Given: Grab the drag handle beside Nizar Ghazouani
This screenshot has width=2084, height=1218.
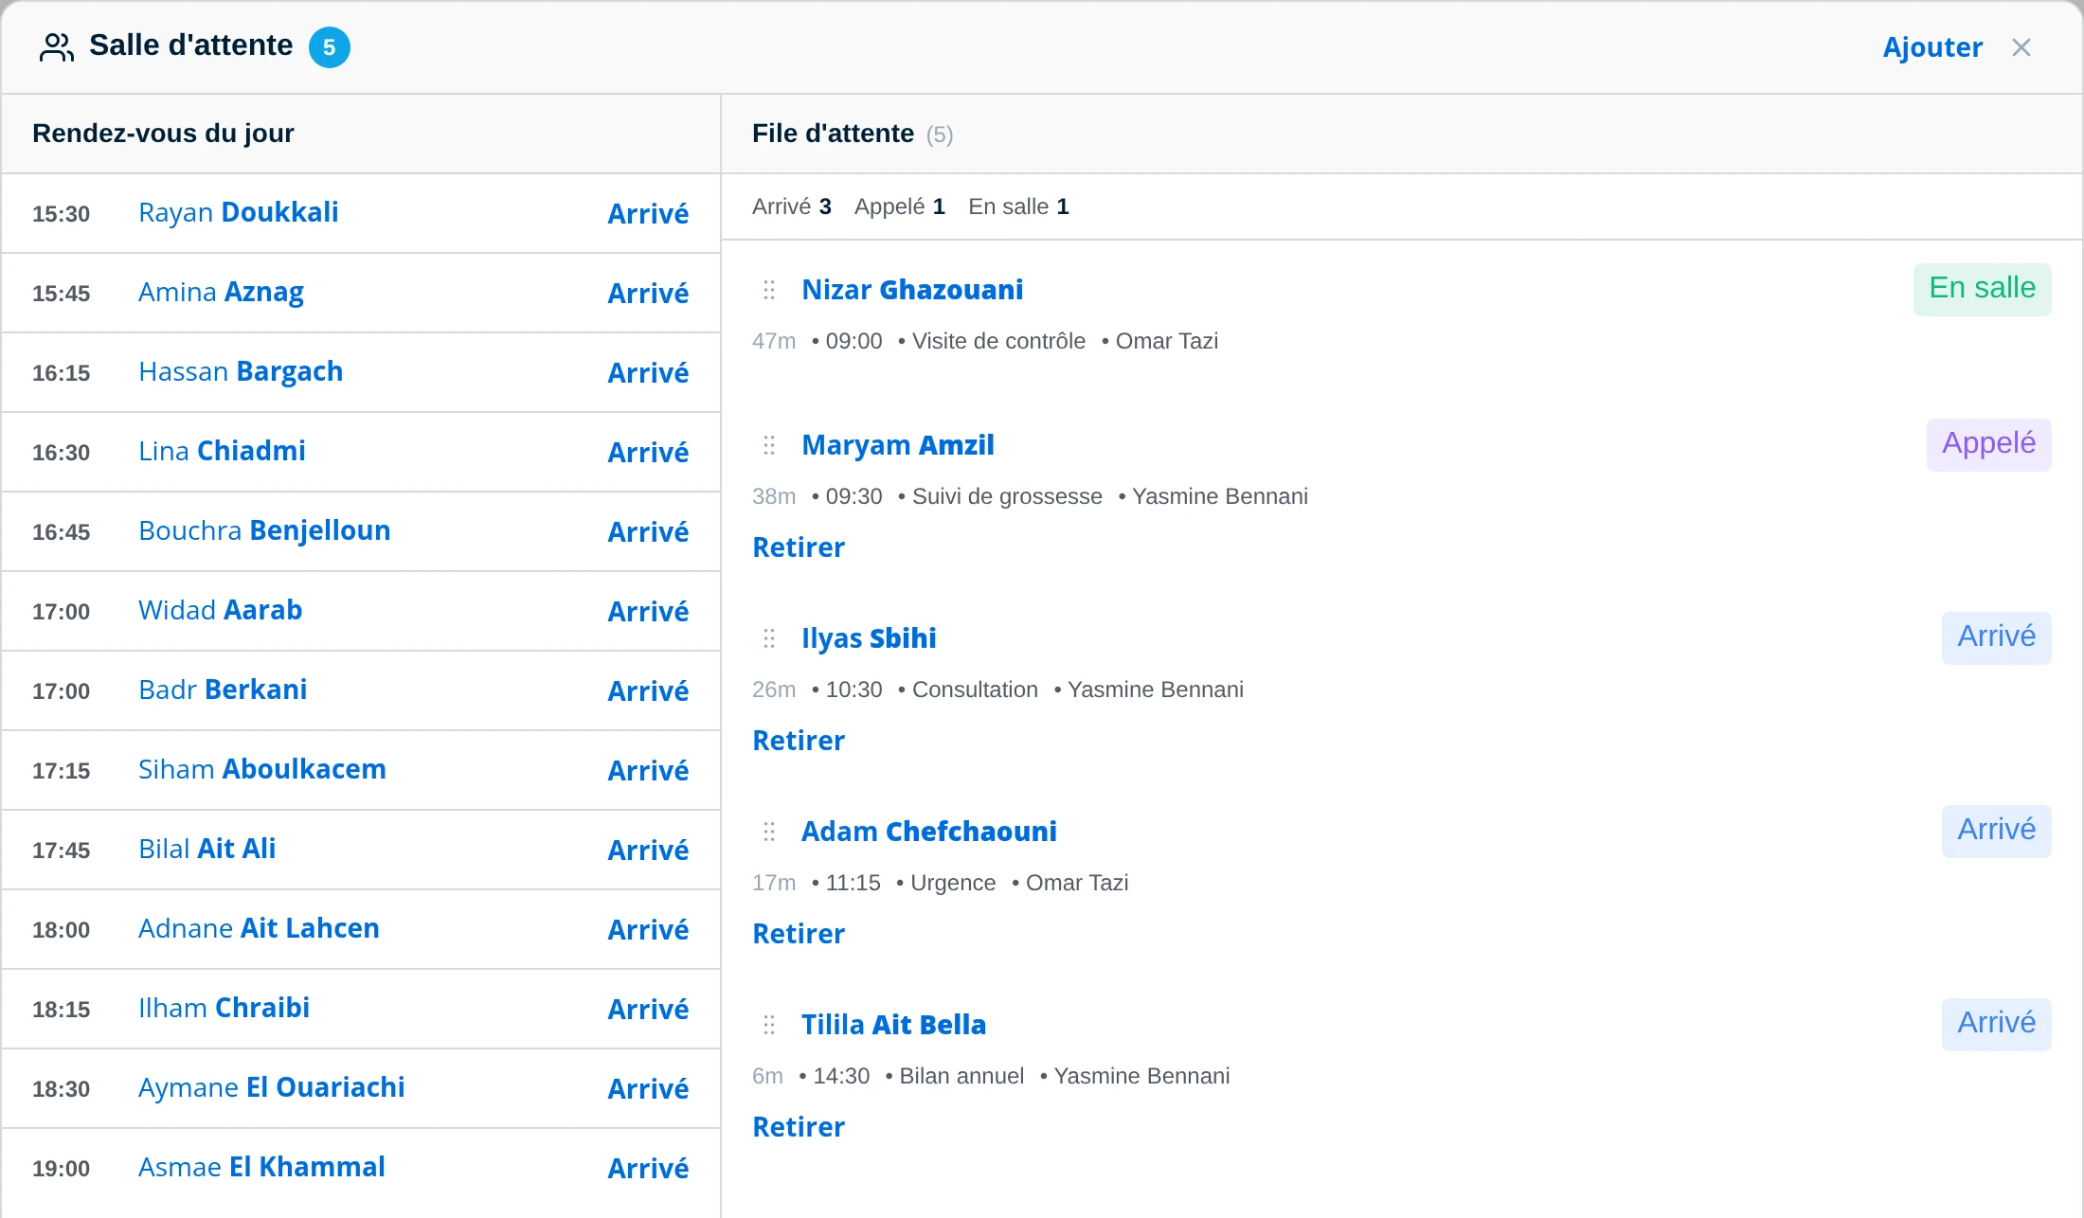Looking at the screenshot, I should (769, 290).
